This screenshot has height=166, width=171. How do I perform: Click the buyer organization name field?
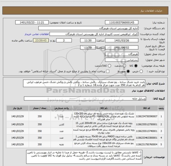tap(88, 28)
